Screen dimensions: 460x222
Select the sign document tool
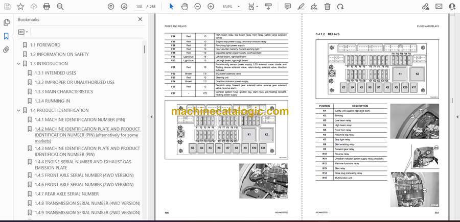click(x=314, y=7)
